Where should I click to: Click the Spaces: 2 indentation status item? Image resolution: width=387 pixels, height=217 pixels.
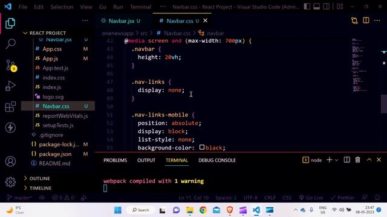click(x=226, y=198)
